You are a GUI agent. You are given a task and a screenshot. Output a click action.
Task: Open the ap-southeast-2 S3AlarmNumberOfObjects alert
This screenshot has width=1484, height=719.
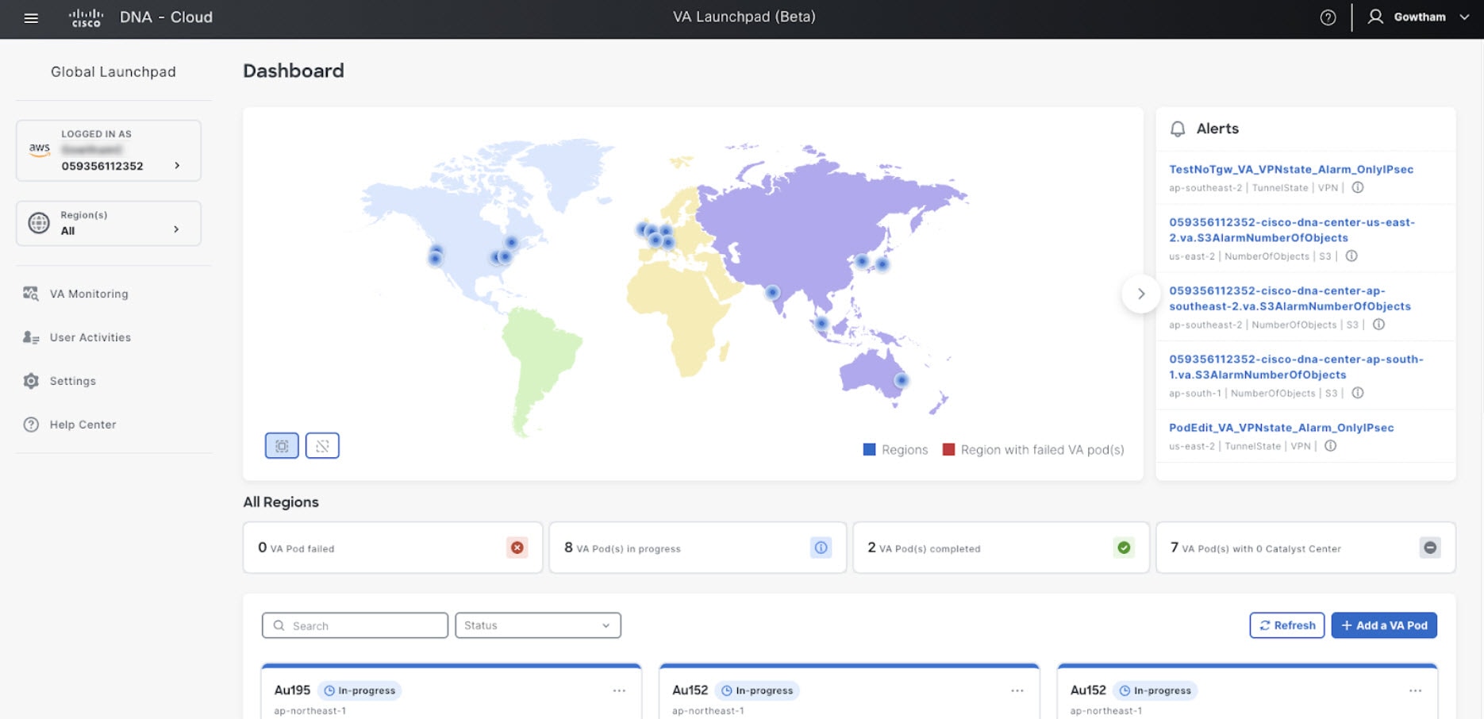[1290, 298]
